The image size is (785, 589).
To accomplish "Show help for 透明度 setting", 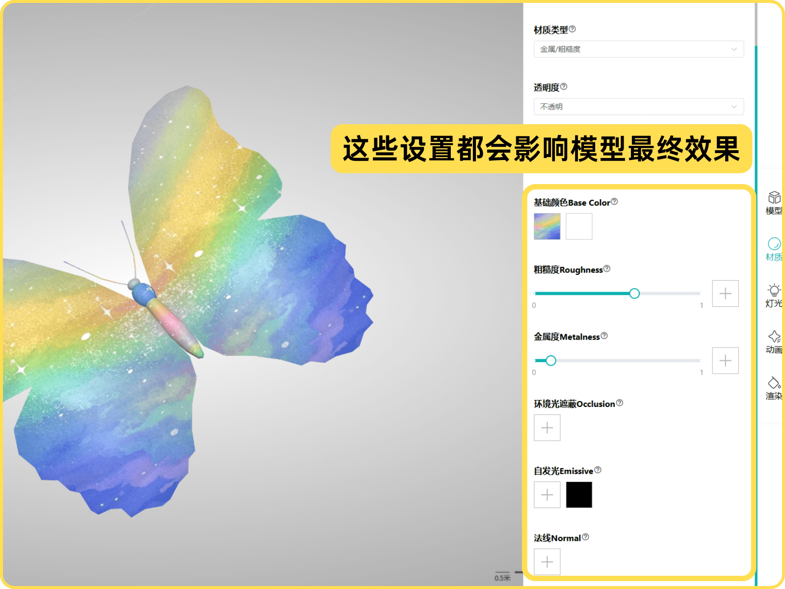I will coord(564,86).
